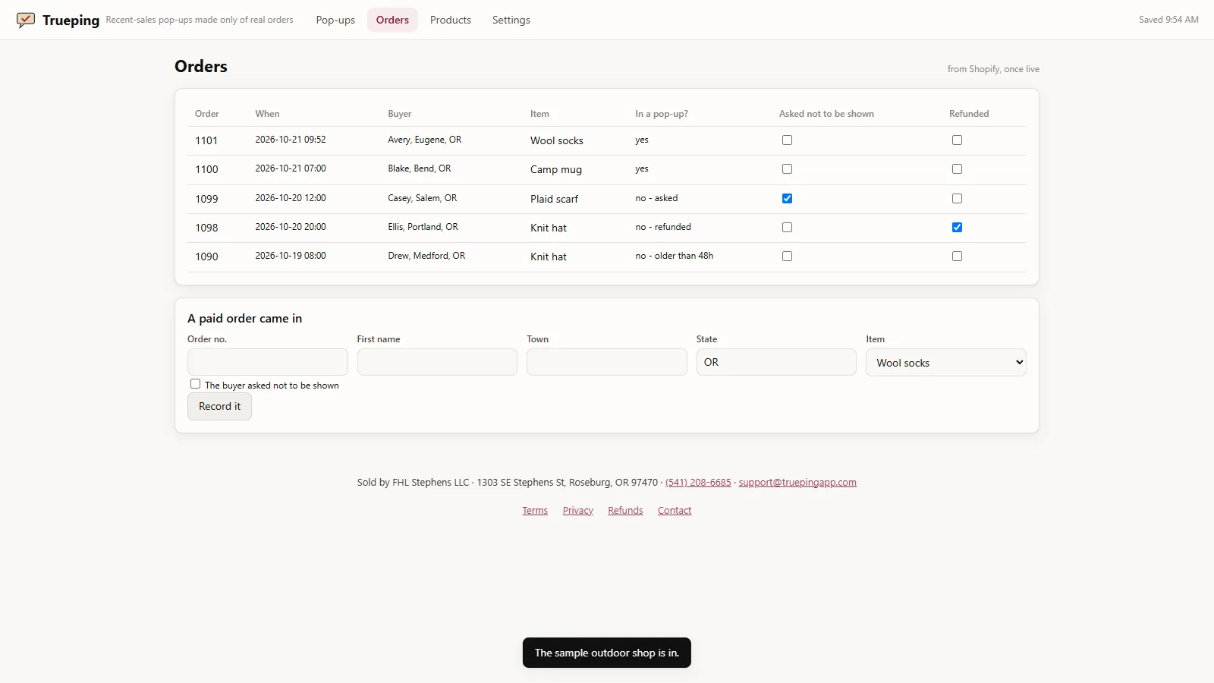This screenshot has height=683, width=1214.
Task: Click order number 1101 cell
Action: pyautogui.click(x=206, y=141)
